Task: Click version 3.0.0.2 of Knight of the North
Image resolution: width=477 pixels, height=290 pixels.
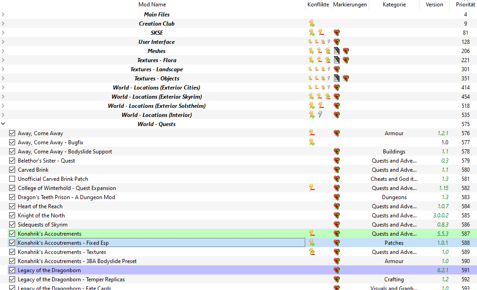Action: tap(440, 215)
